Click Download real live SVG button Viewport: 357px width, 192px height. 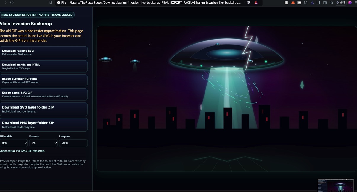(x=43, y=52)
